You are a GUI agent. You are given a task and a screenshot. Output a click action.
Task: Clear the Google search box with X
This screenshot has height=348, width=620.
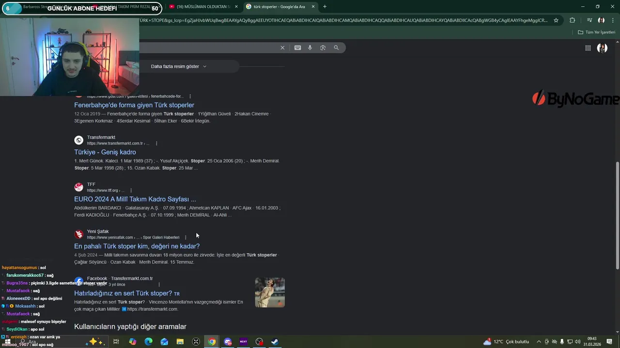[282, 48]
